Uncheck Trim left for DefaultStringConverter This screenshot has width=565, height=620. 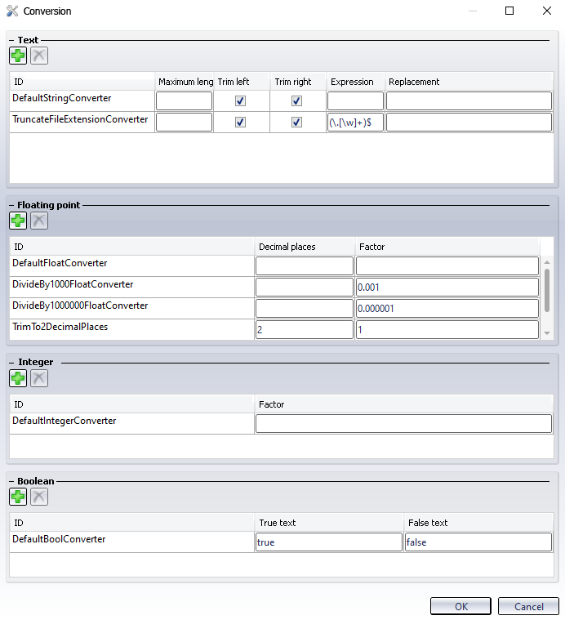(240, 101)
